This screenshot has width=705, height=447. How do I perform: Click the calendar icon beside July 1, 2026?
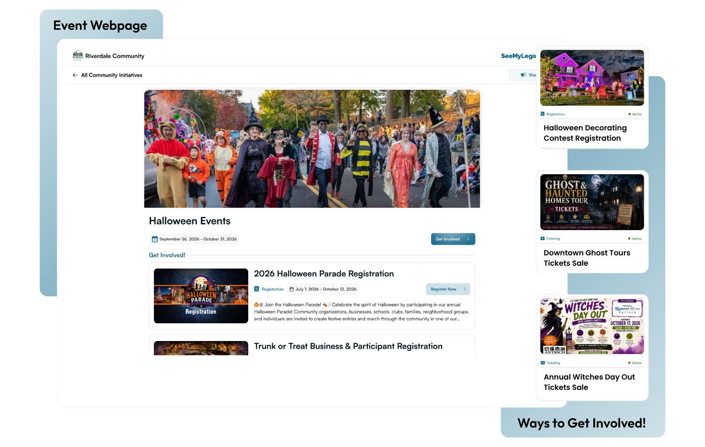click(292, 289)
